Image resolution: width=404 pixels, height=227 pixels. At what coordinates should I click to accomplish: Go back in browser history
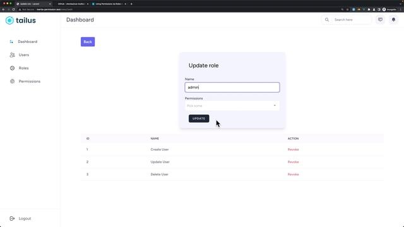click(x=3, y=9)
